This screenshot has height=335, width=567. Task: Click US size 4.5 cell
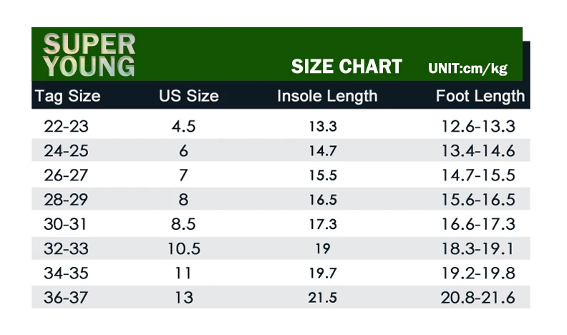[184, 127]
